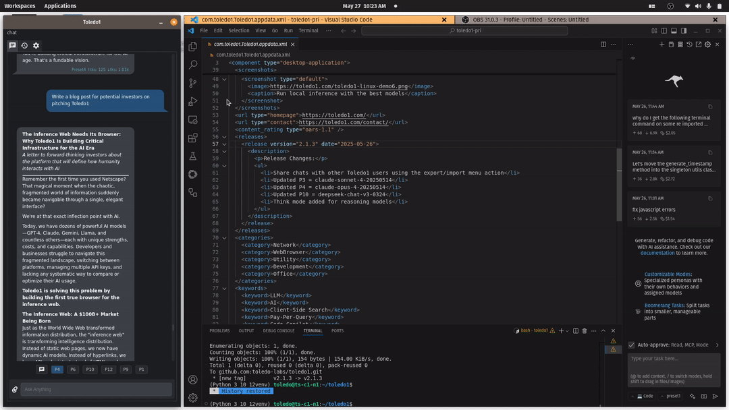Select the P12 preset in Toledo1
This screenshot has height=410, width=729.
point(108,370)
